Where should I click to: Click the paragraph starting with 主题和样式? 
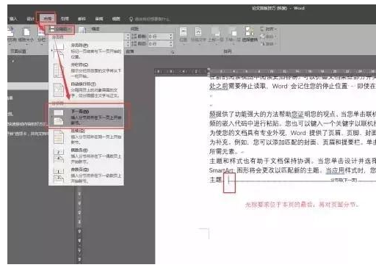pos(292,161)
